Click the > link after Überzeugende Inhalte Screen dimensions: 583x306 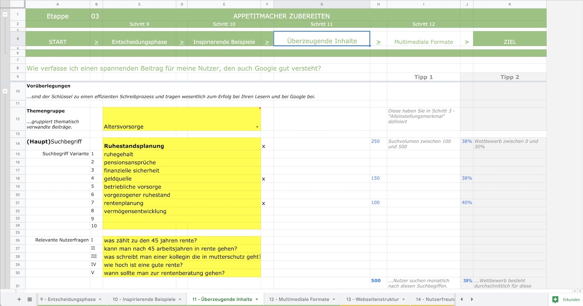pyautogui.click(x=378, y=42)
